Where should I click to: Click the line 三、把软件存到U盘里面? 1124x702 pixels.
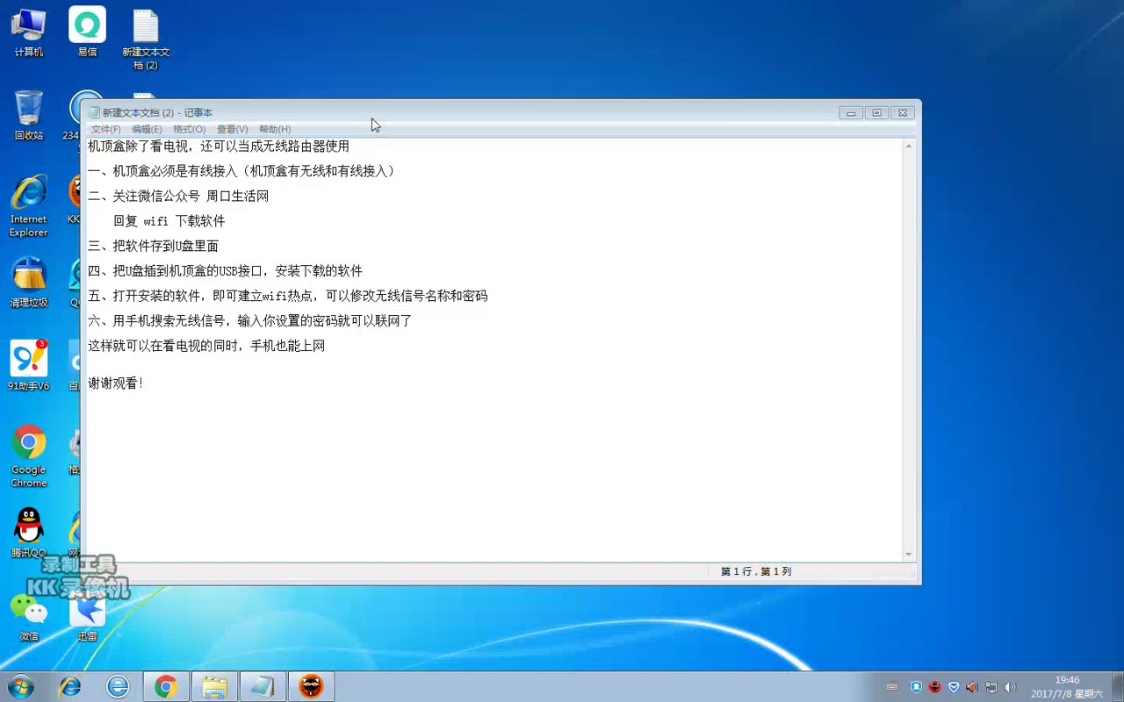click(x=153, y=247)
